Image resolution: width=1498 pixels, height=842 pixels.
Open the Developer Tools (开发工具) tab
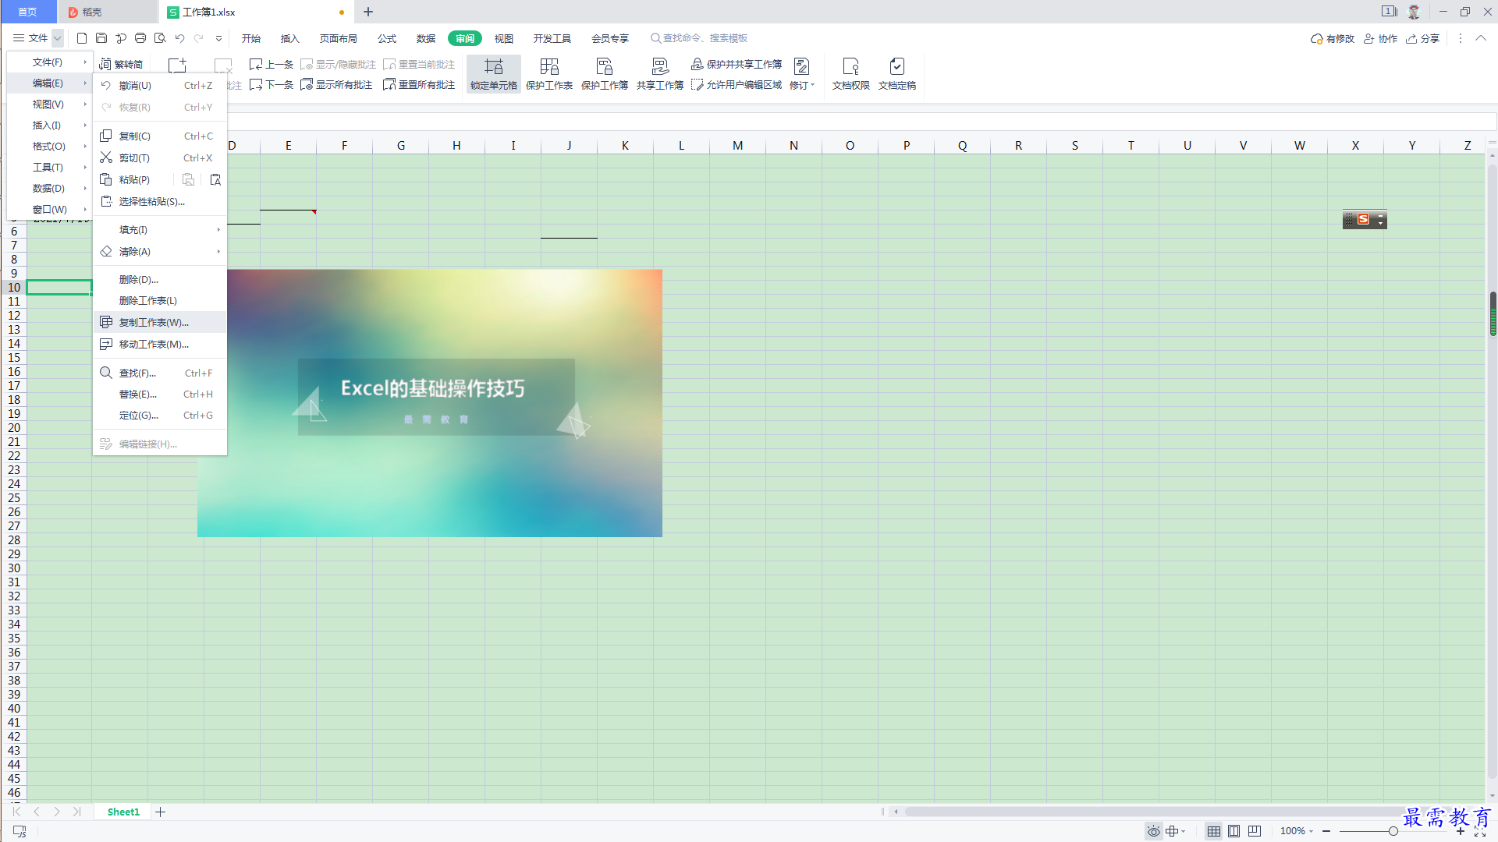(x=552, y=38)
